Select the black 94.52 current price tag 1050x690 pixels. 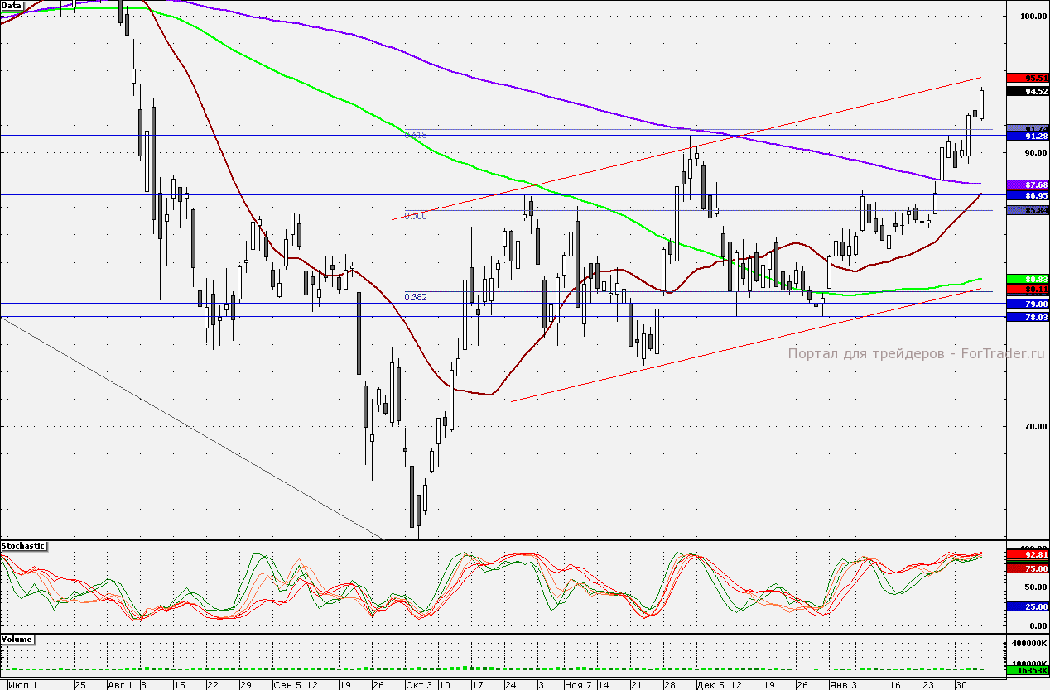[1027, 92]
